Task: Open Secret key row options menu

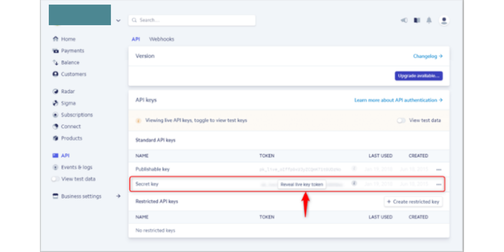Action: (439, 185)
